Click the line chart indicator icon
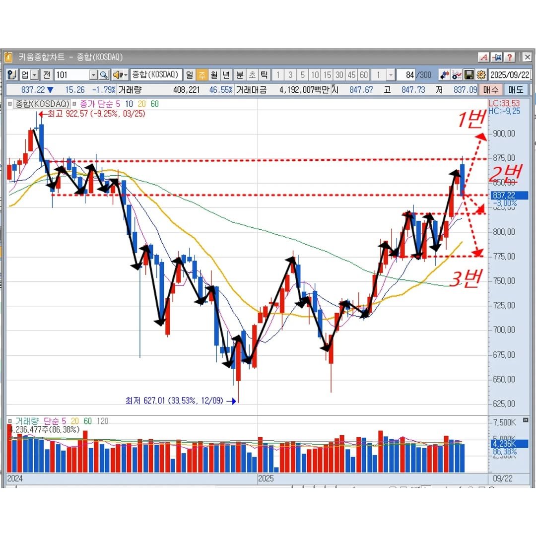 click(x=457, y=75)
